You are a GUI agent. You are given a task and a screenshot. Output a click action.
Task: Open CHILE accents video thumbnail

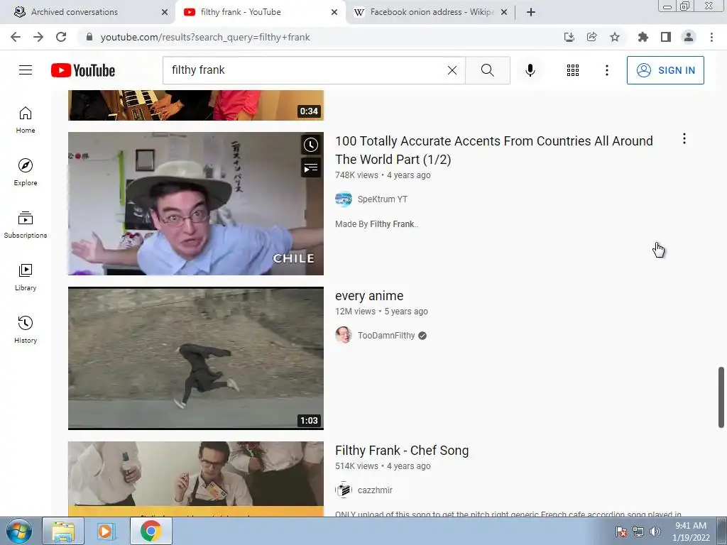[196, 204]
